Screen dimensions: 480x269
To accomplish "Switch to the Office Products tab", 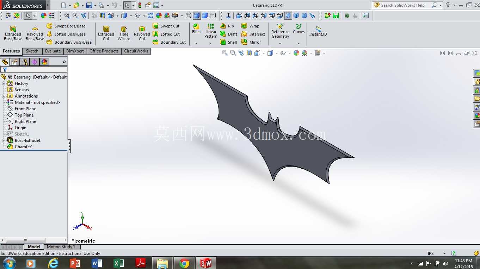I will click(x=104, y=51).
